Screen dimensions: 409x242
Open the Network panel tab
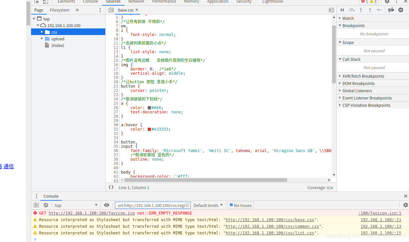(x=136, y=2)
